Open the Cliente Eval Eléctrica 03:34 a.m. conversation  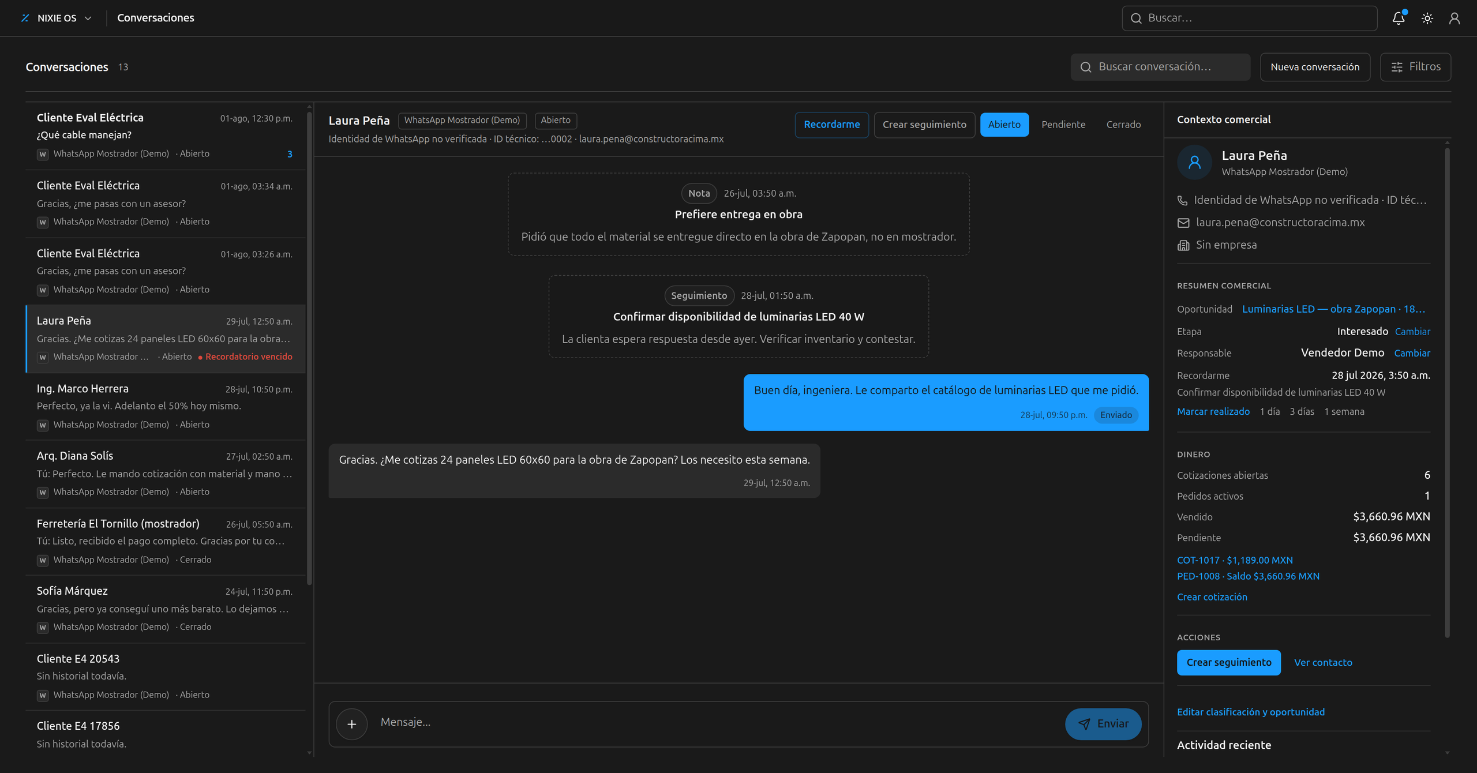[x=166, y=204]
